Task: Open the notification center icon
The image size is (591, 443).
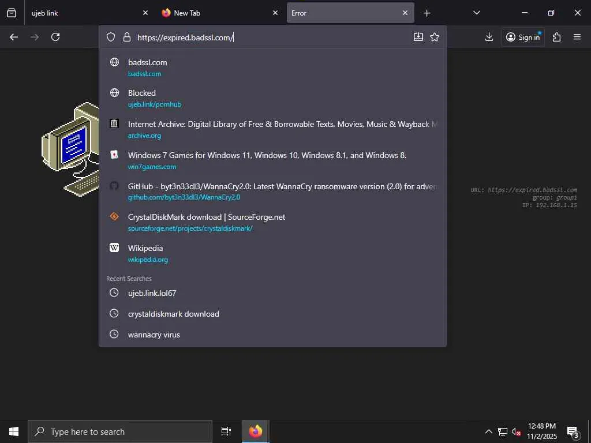Action: 574,431
